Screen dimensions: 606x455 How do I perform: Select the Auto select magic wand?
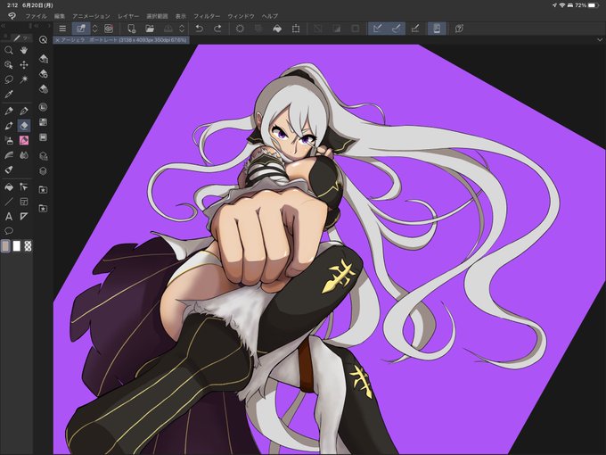[24, 79]
